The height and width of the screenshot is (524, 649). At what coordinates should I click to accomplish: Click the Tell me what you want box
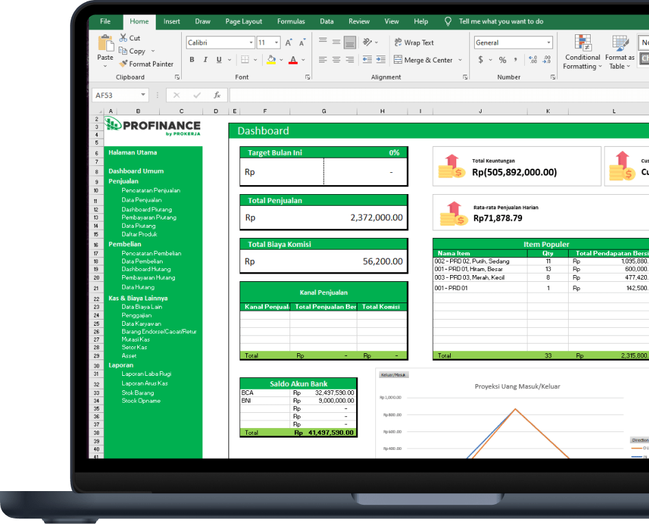pyautogui.click(x=501, y=21)
